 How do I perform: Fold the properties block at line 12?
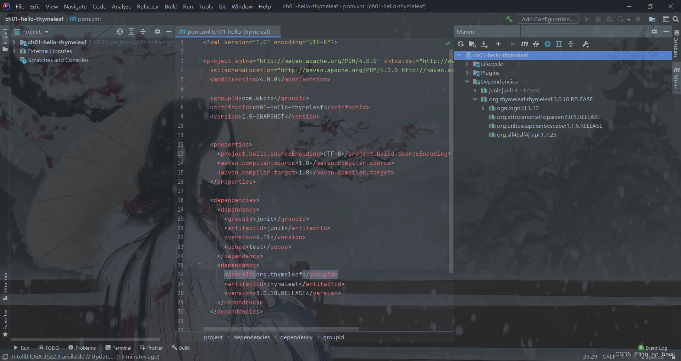click(x=200, y=144)
